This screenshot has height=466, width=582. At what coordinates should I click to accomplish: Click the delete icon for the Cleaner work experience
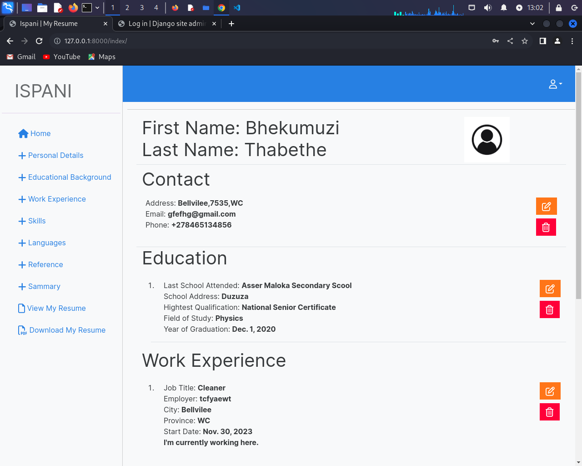550,412
